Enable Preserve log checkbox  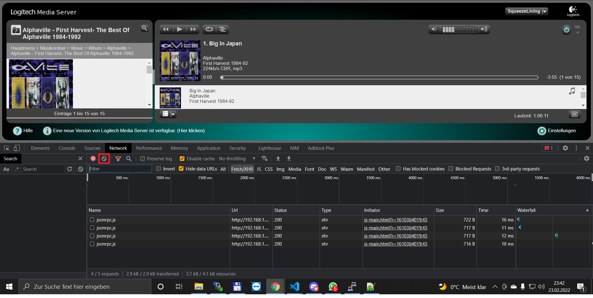[142, 159]
